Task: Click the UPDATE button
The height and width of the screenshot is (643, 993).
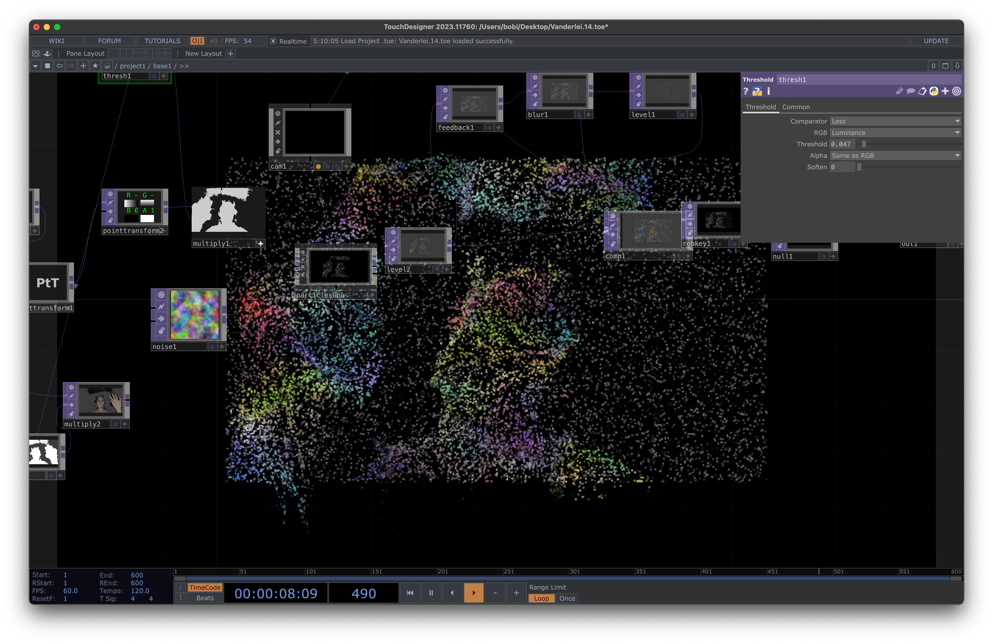Action: [936, 41]
